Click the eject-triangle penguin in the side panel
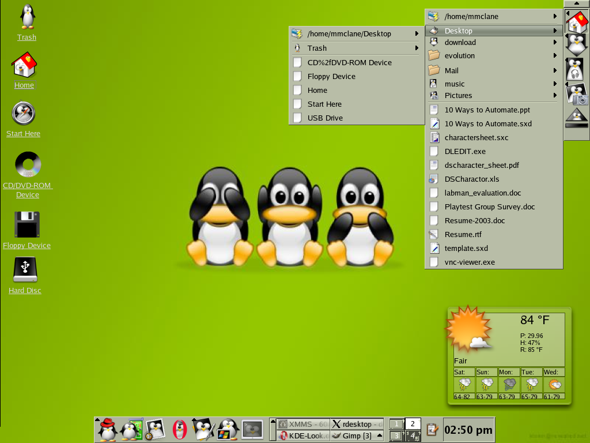The image size is (590, 443). 576,118
